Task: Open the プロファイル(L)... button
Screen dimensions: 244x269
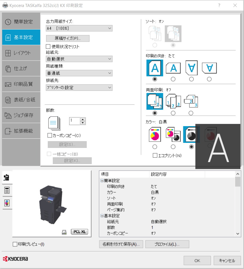Action: tap(167, 244)
